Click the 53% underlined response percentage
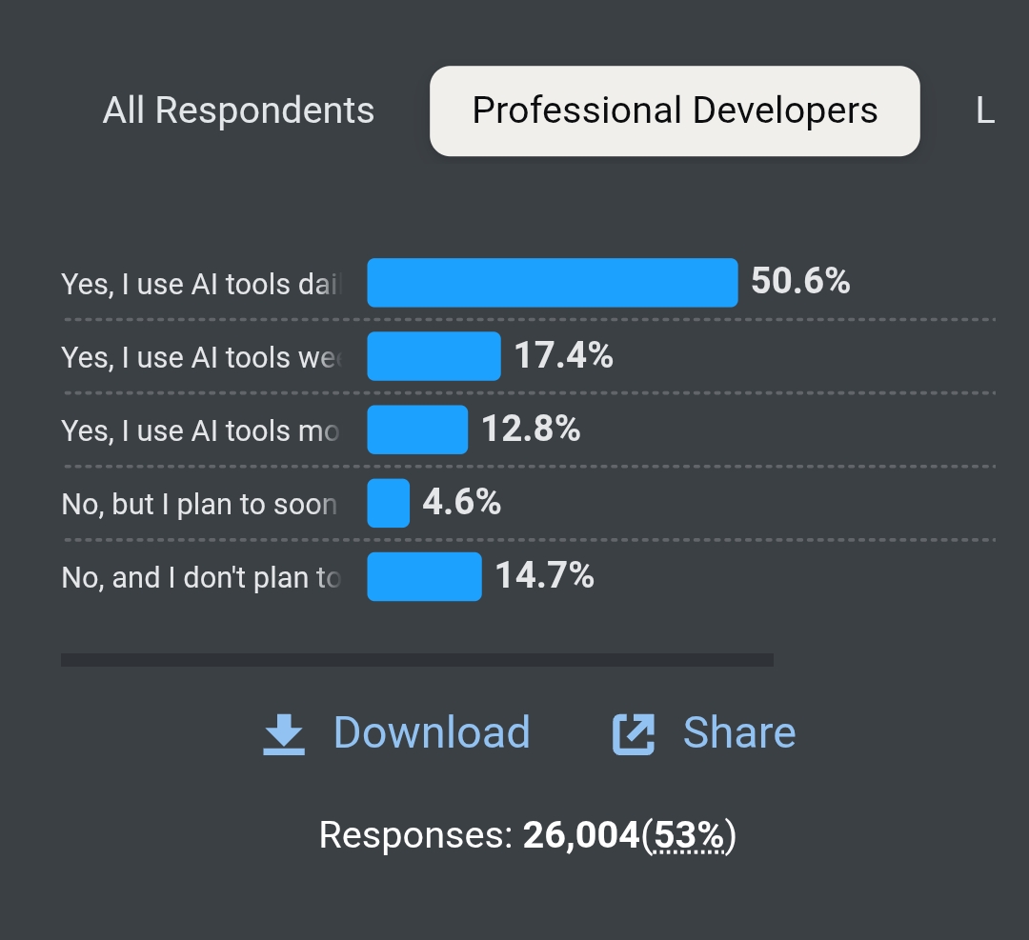The image size is (1029, 940). click(x=689, y=835)
